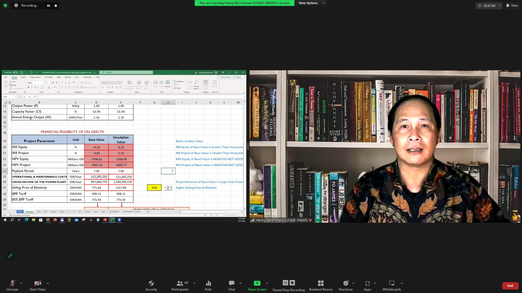The width and height of the screenshot is (522, 293).
Task: Click the green encryption shield icon
Action: 5,6
